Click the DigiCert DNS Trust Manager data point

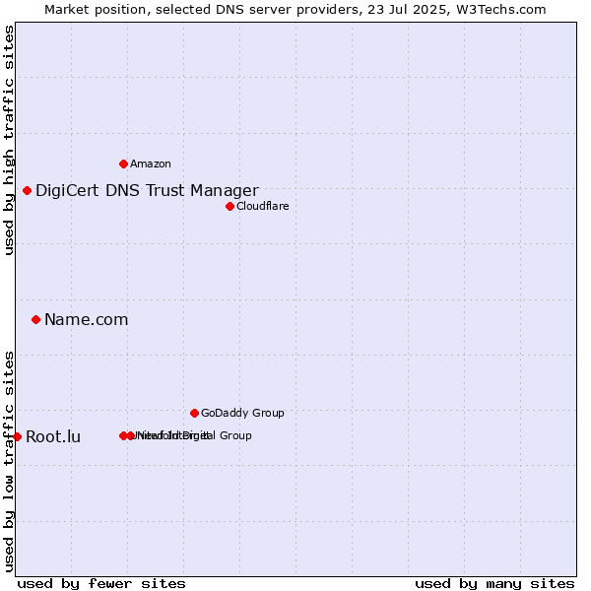click(27, 191)
